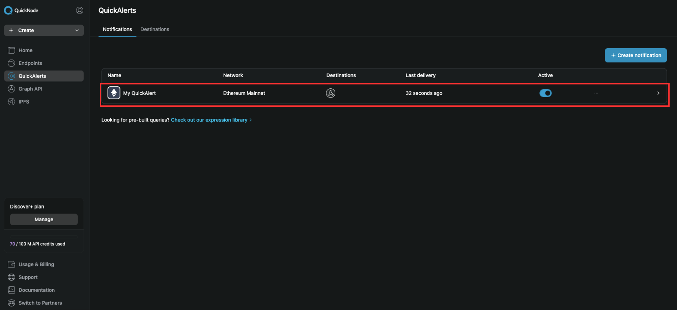The height and width of the screenshot is (310, 677).
Task: Click the Active column header
Action: (x=545, y=75)
